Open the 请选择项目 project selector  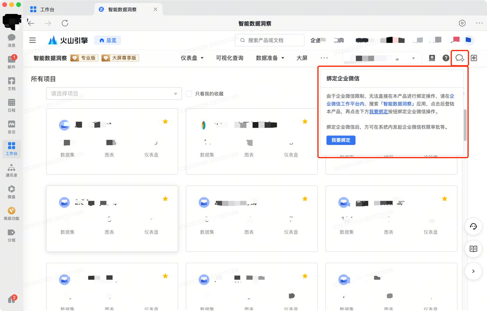(114, 94)
